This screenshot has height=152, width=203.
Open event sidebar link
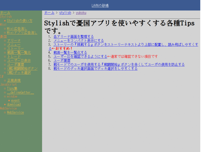pyautogui.click(x=15, y=100)
